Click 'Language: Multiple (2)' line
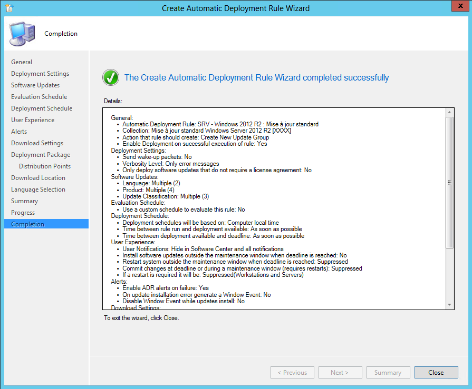 click(151, 183)
